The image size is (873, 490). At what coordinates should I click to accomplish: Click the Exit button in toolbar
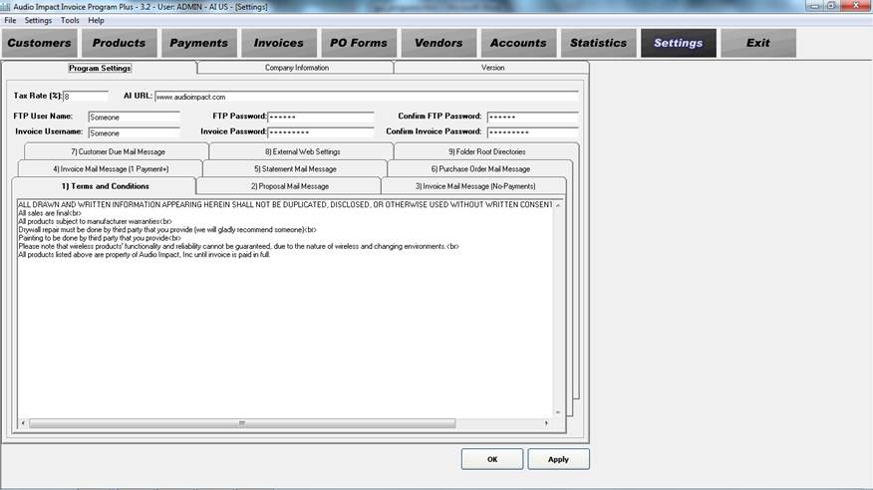click(758, 43)
